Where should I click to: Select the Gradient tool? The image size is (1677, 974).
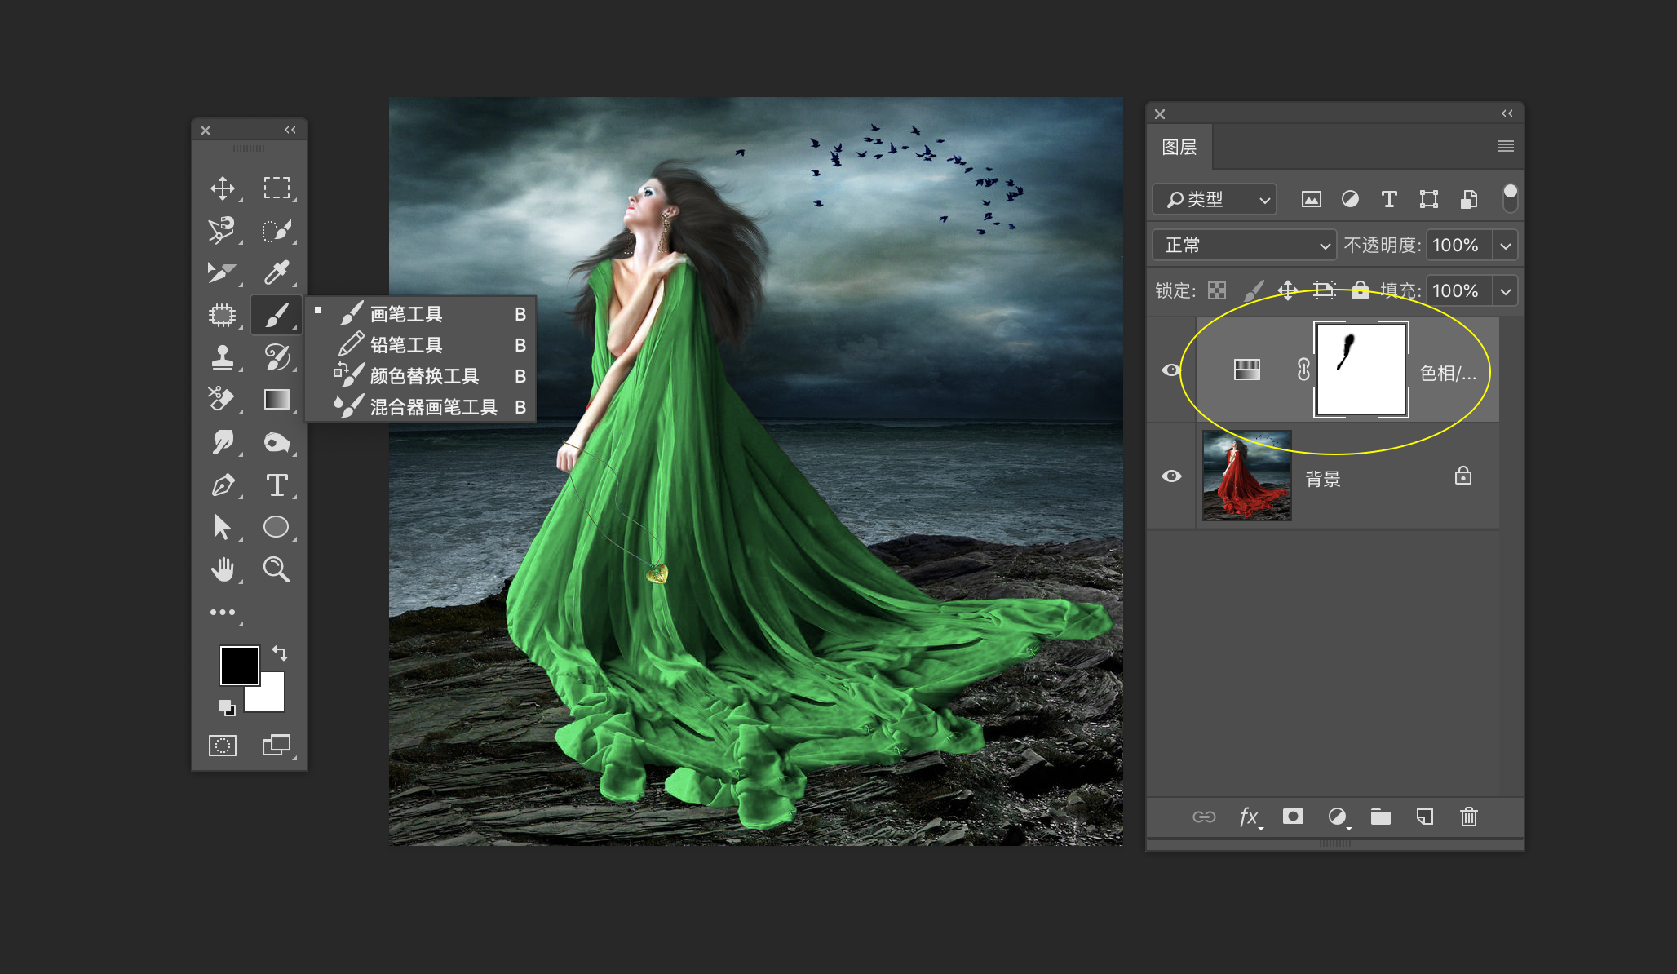coord(277,400)
